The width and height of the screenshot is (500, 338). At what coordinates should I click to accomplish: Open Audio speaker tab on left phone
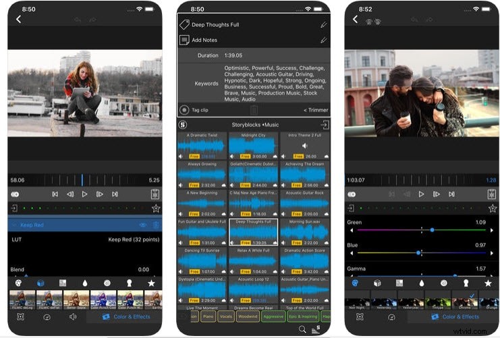[73, 316]
